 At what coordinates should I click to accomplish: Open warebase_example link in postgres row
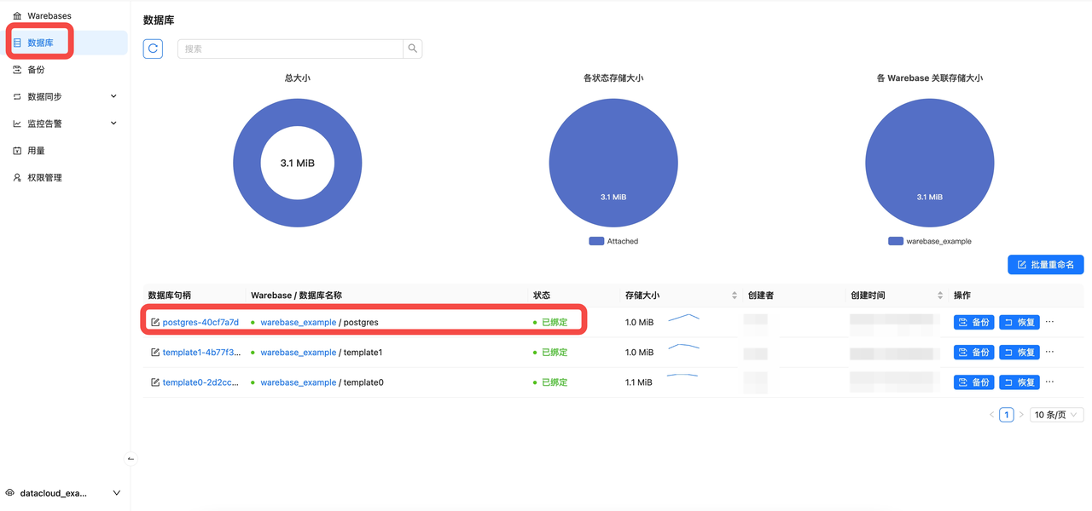tap(298, 323)
